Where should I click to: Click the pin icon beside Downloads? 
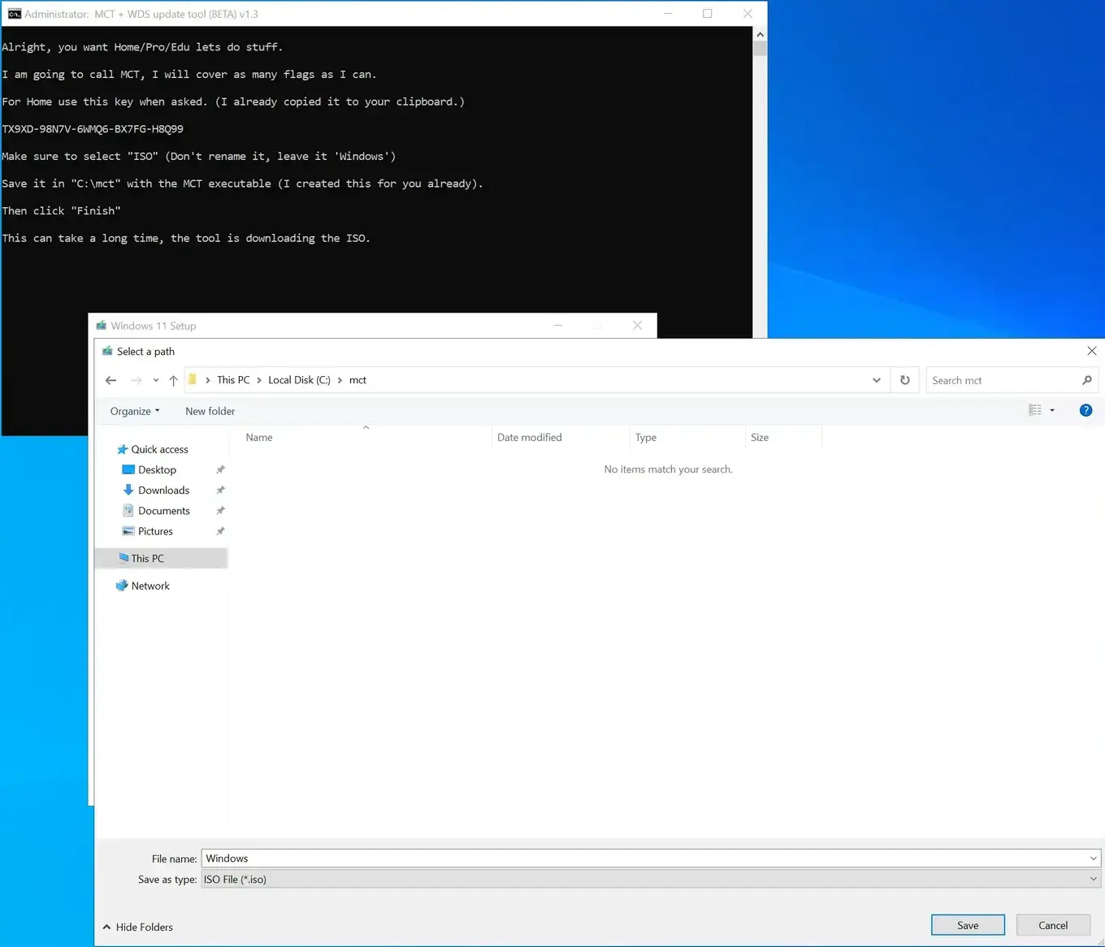click(x=220, y=490)
